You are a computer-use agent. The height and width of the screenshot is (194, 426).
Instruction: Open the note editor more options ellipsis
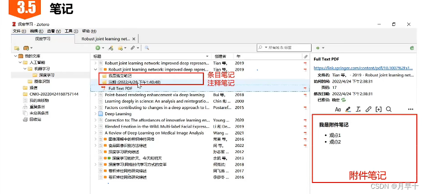411,109
